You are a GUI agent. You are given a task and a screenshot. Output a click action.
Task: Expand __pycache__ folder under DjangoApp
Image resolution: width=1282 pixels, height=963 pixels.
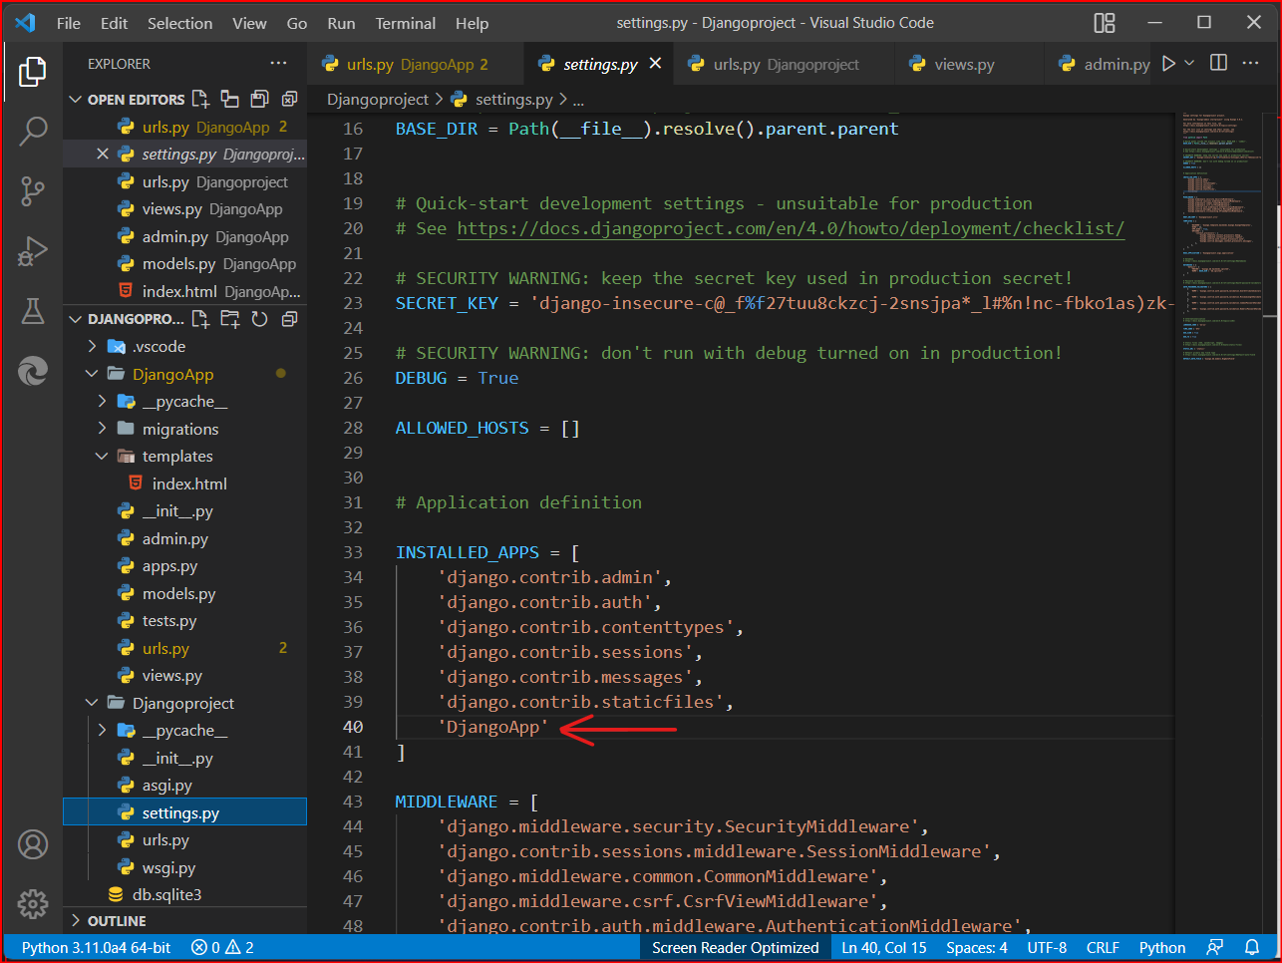point(103,401)
